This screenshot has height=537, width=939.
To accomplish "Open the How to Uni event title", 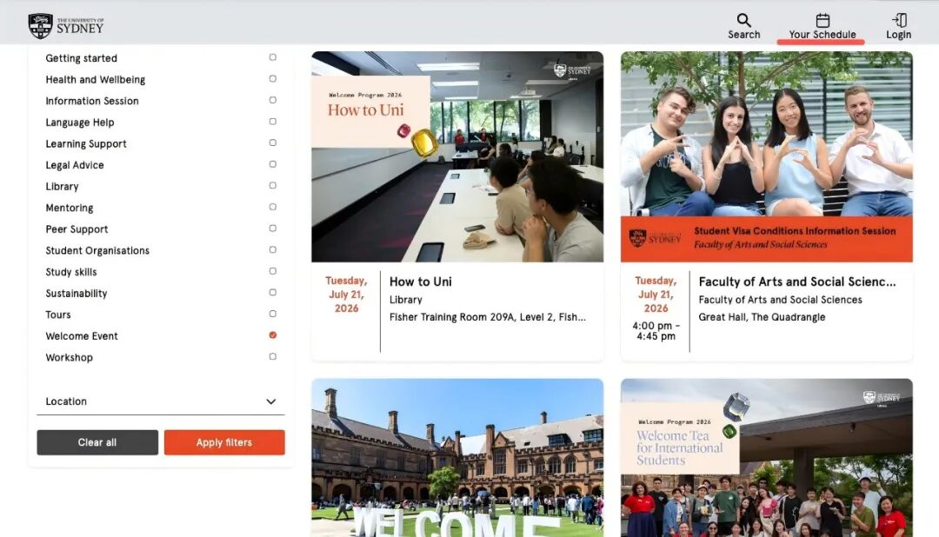I will 421,282.
